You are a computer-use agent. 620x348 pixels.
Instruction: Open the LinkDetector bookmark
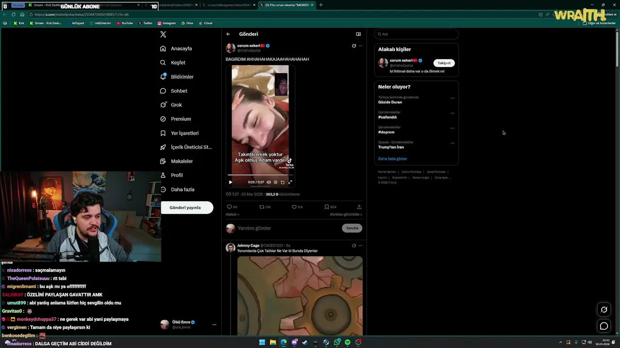(x=100, y=23)
